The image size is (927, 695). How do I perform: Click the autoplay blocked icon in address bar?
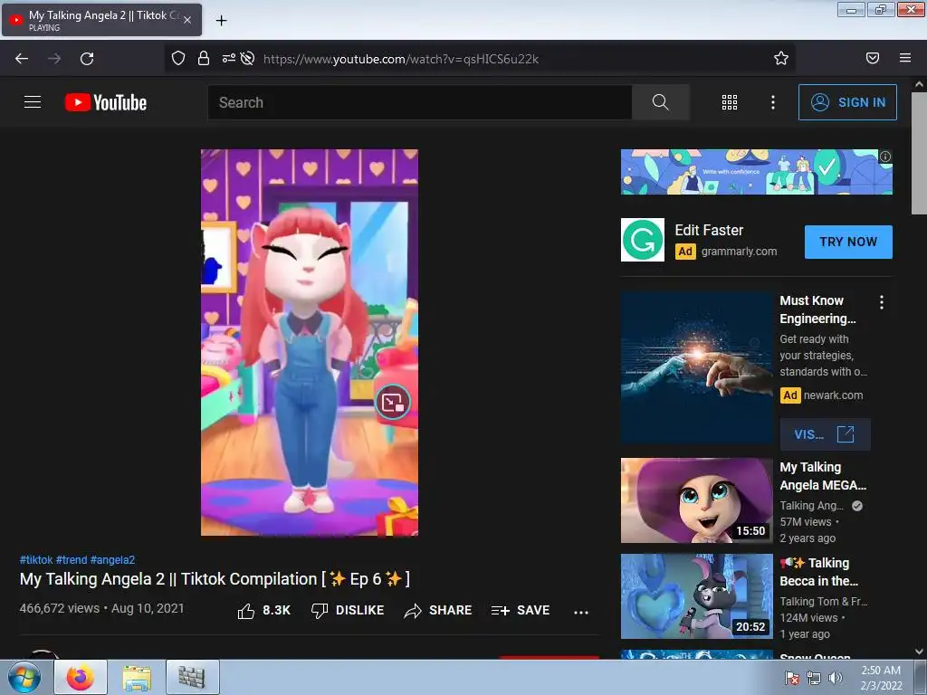tap(248, 58)
